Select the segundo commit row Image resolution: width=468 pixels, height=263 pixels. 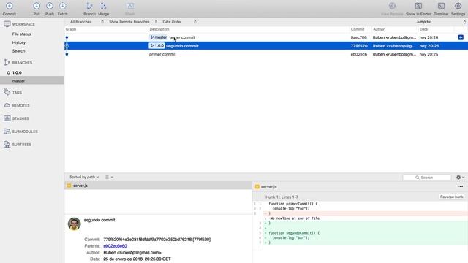pyautogui.click(x=266, y=45)
